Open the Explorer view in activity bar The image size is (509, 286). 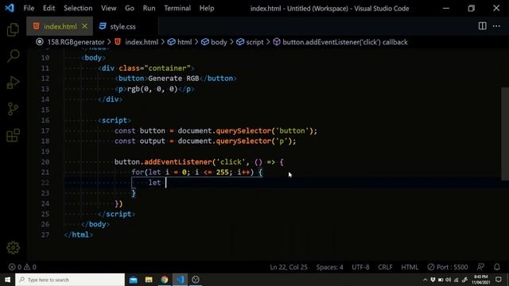click(x=13, y=30)
